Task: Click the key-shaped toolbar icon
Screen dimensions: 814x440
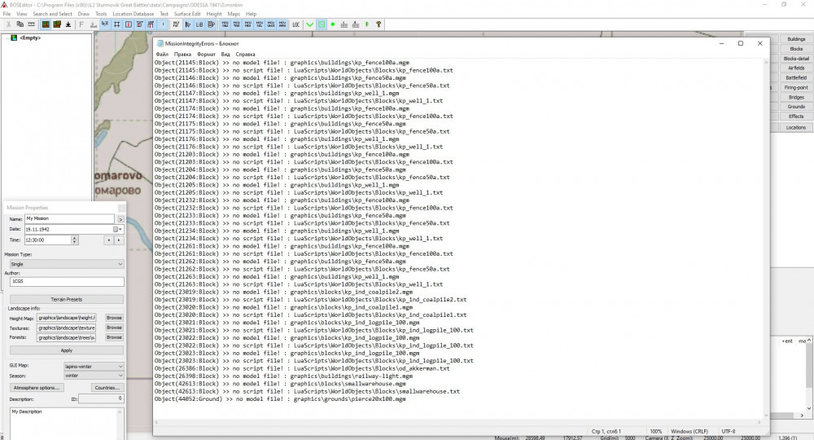Action: [379, 24]
